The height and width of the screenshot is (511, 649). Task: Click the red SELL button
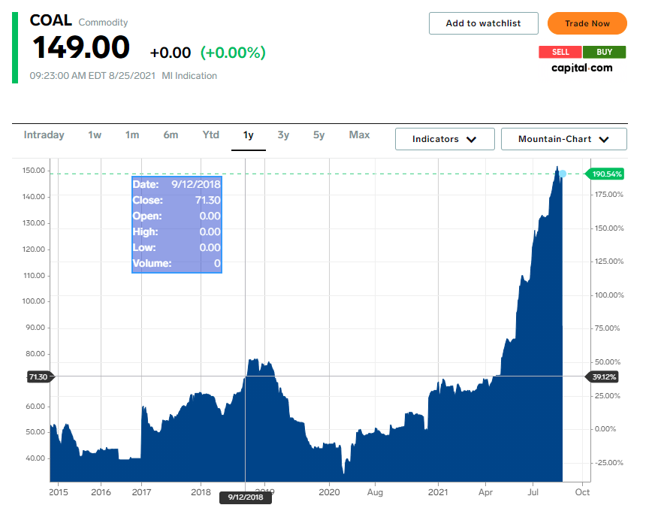(560, 52)
